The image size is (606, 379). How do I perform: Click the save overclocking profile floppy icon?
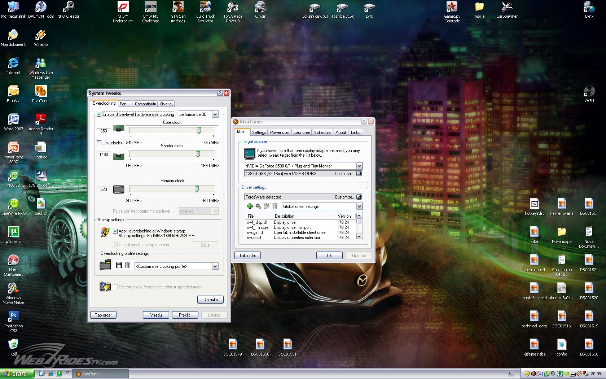pos(119,266)
